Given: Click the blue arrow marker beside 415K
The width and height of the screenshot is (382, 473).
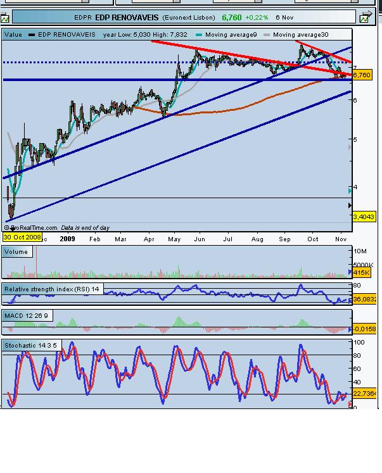Looking at the screenshot, I should coord(350,272).
